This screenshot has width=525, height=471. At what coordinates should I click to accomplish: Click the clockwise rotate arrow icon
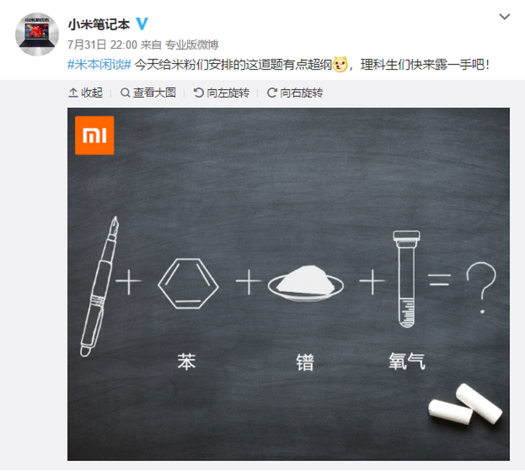coord(272,93)
